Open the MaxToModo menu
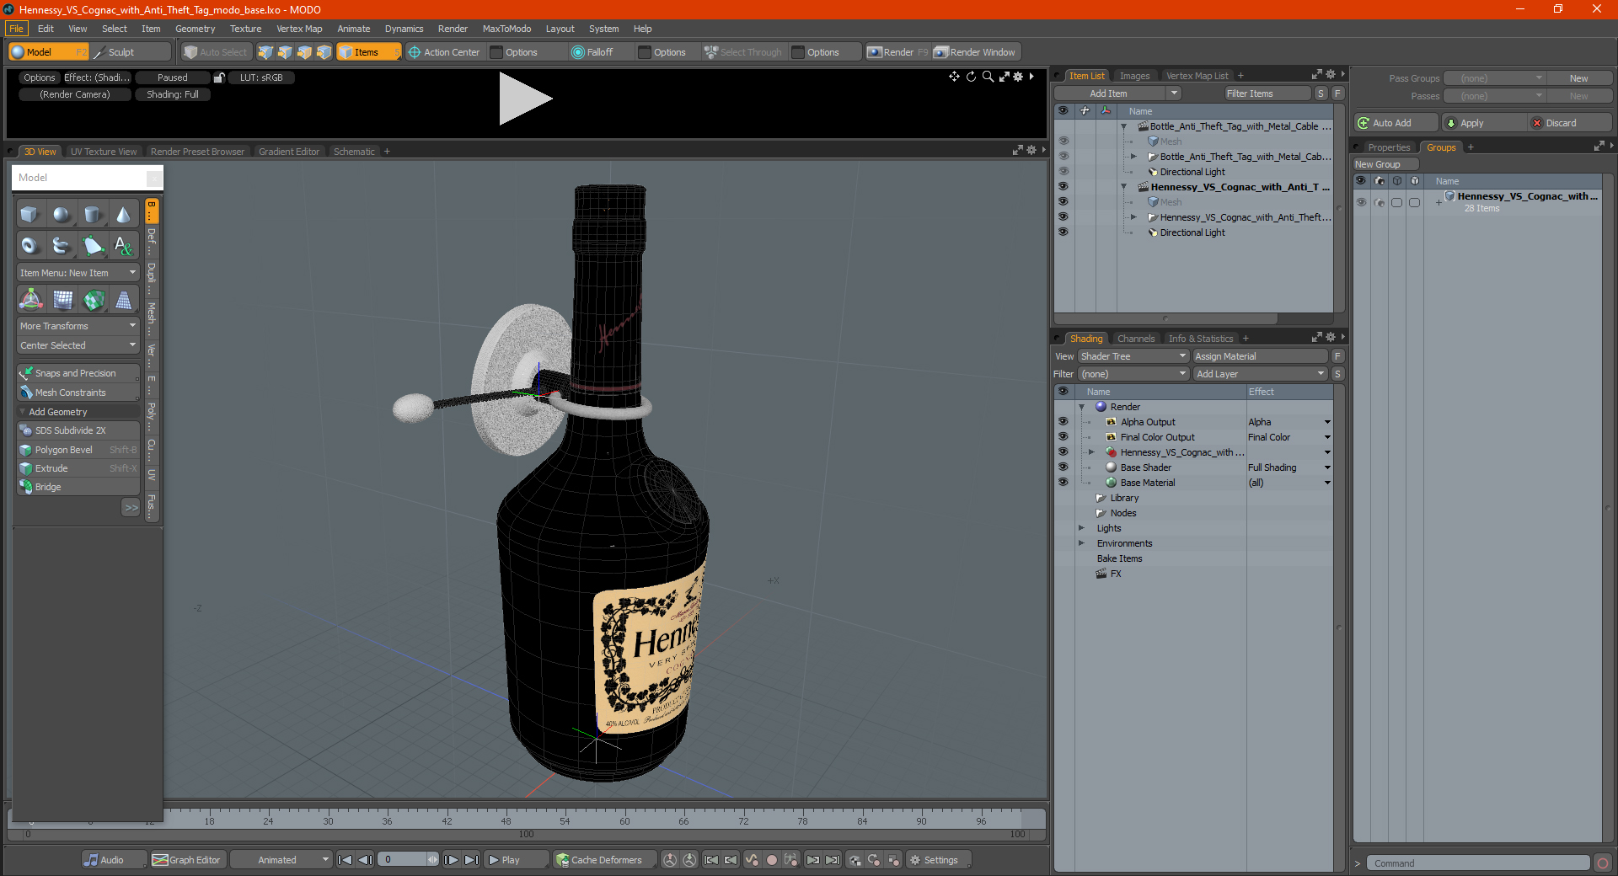The image size is (1618, 876). point(506,29)
